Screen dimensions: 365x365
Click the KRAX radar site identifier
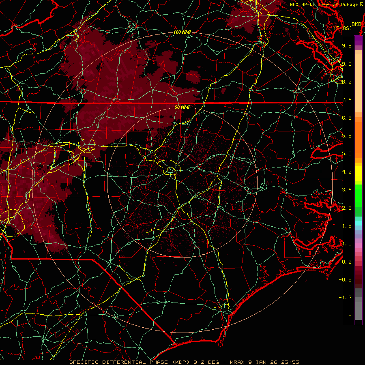(237, 362)
